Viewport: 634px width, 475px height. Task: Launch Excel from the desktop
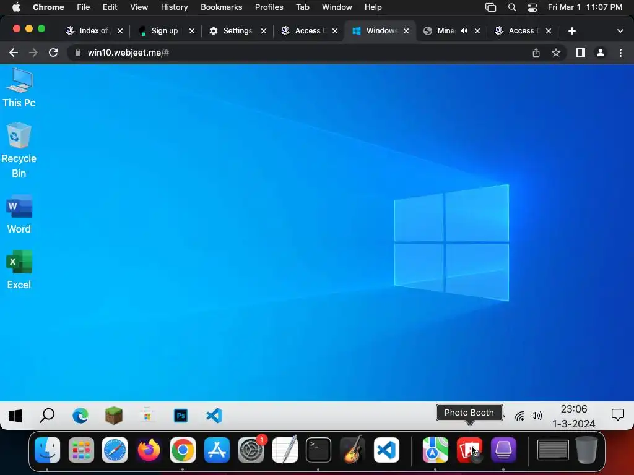19,270
